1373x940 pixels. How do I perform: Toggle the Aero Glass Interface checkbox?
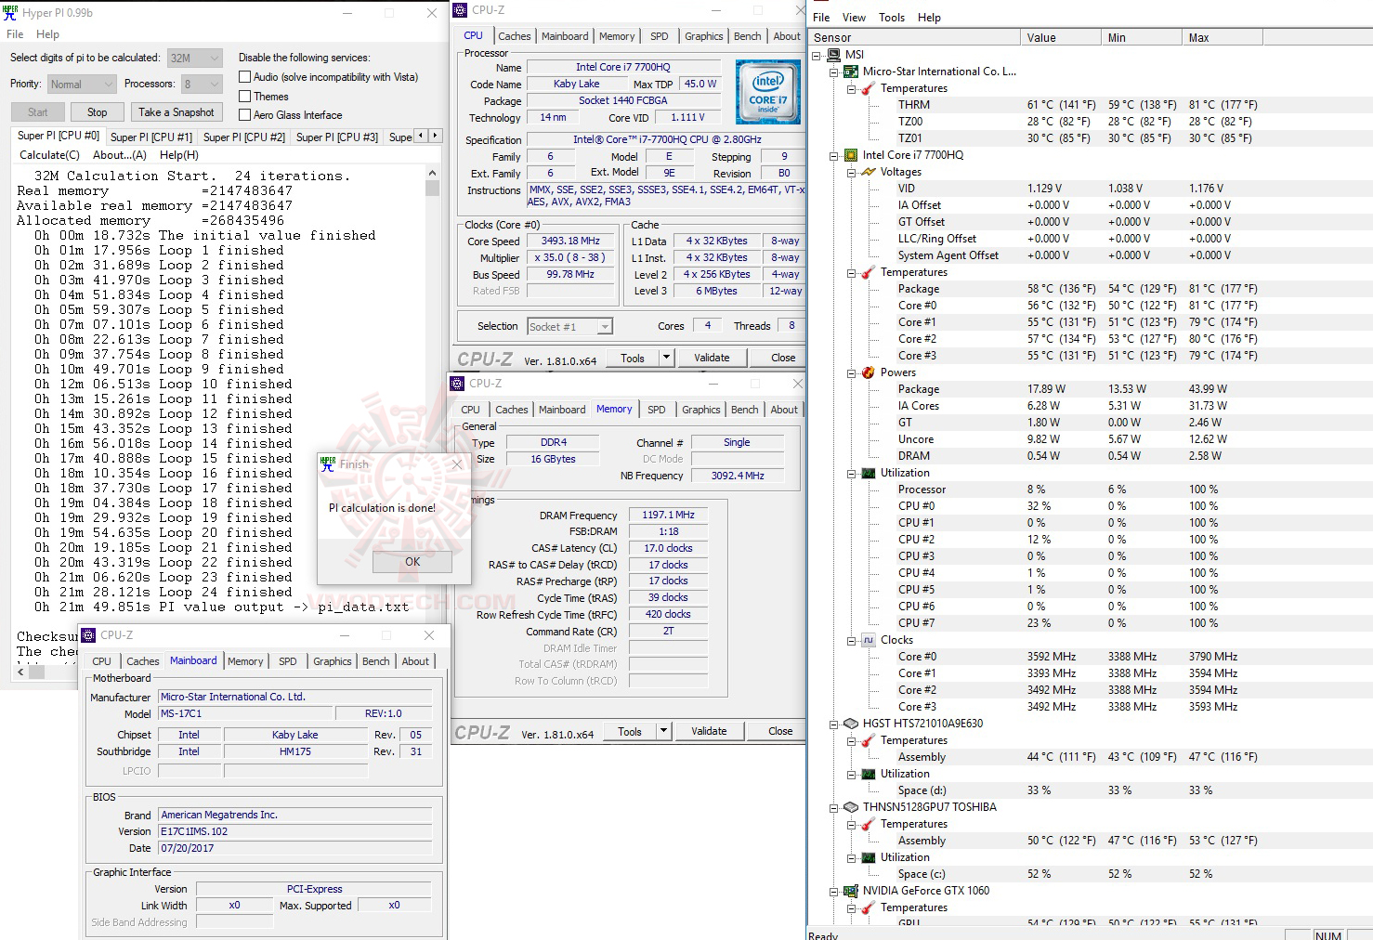coord(245,114)
